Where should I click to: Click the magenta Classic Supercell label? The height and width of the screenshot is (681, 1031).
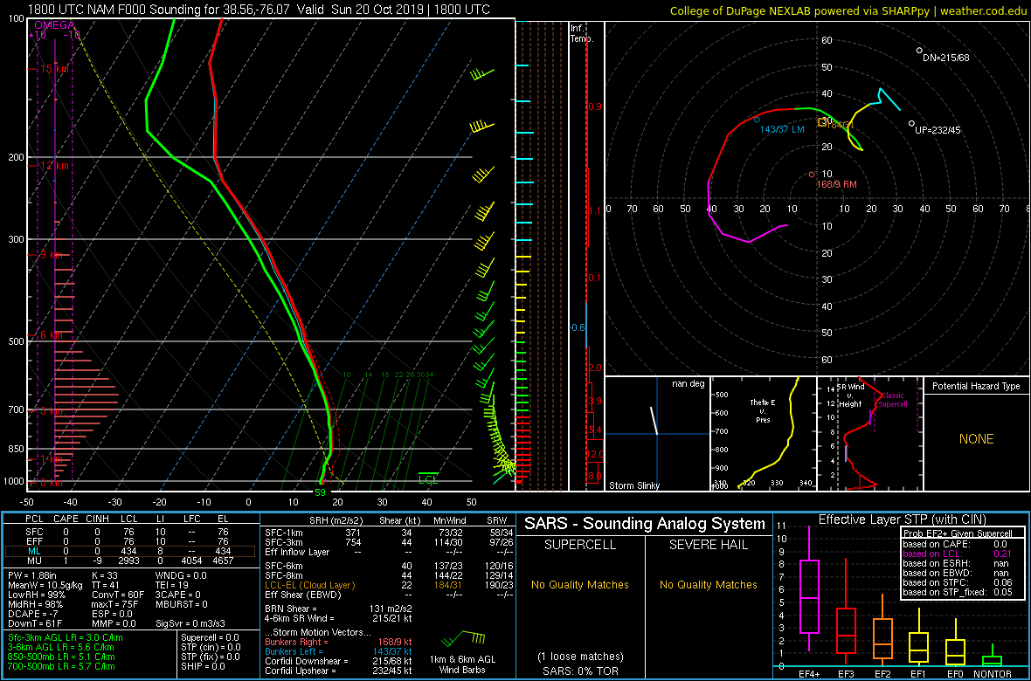tap(894, 401)
